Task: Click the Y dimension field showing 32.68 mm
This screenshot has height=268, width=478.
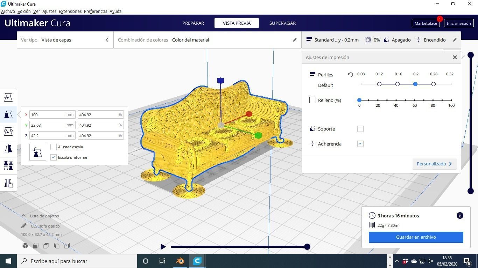Action: pos(52,125)
